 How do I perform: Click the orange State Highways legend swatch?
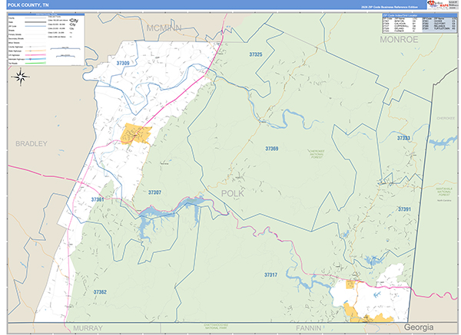pyautogui.click(x=35, y=51)
